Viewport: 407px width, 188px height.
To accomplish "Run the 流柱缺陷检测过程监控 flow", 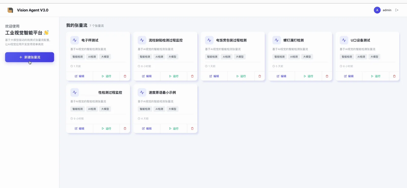I will point(174,76).
